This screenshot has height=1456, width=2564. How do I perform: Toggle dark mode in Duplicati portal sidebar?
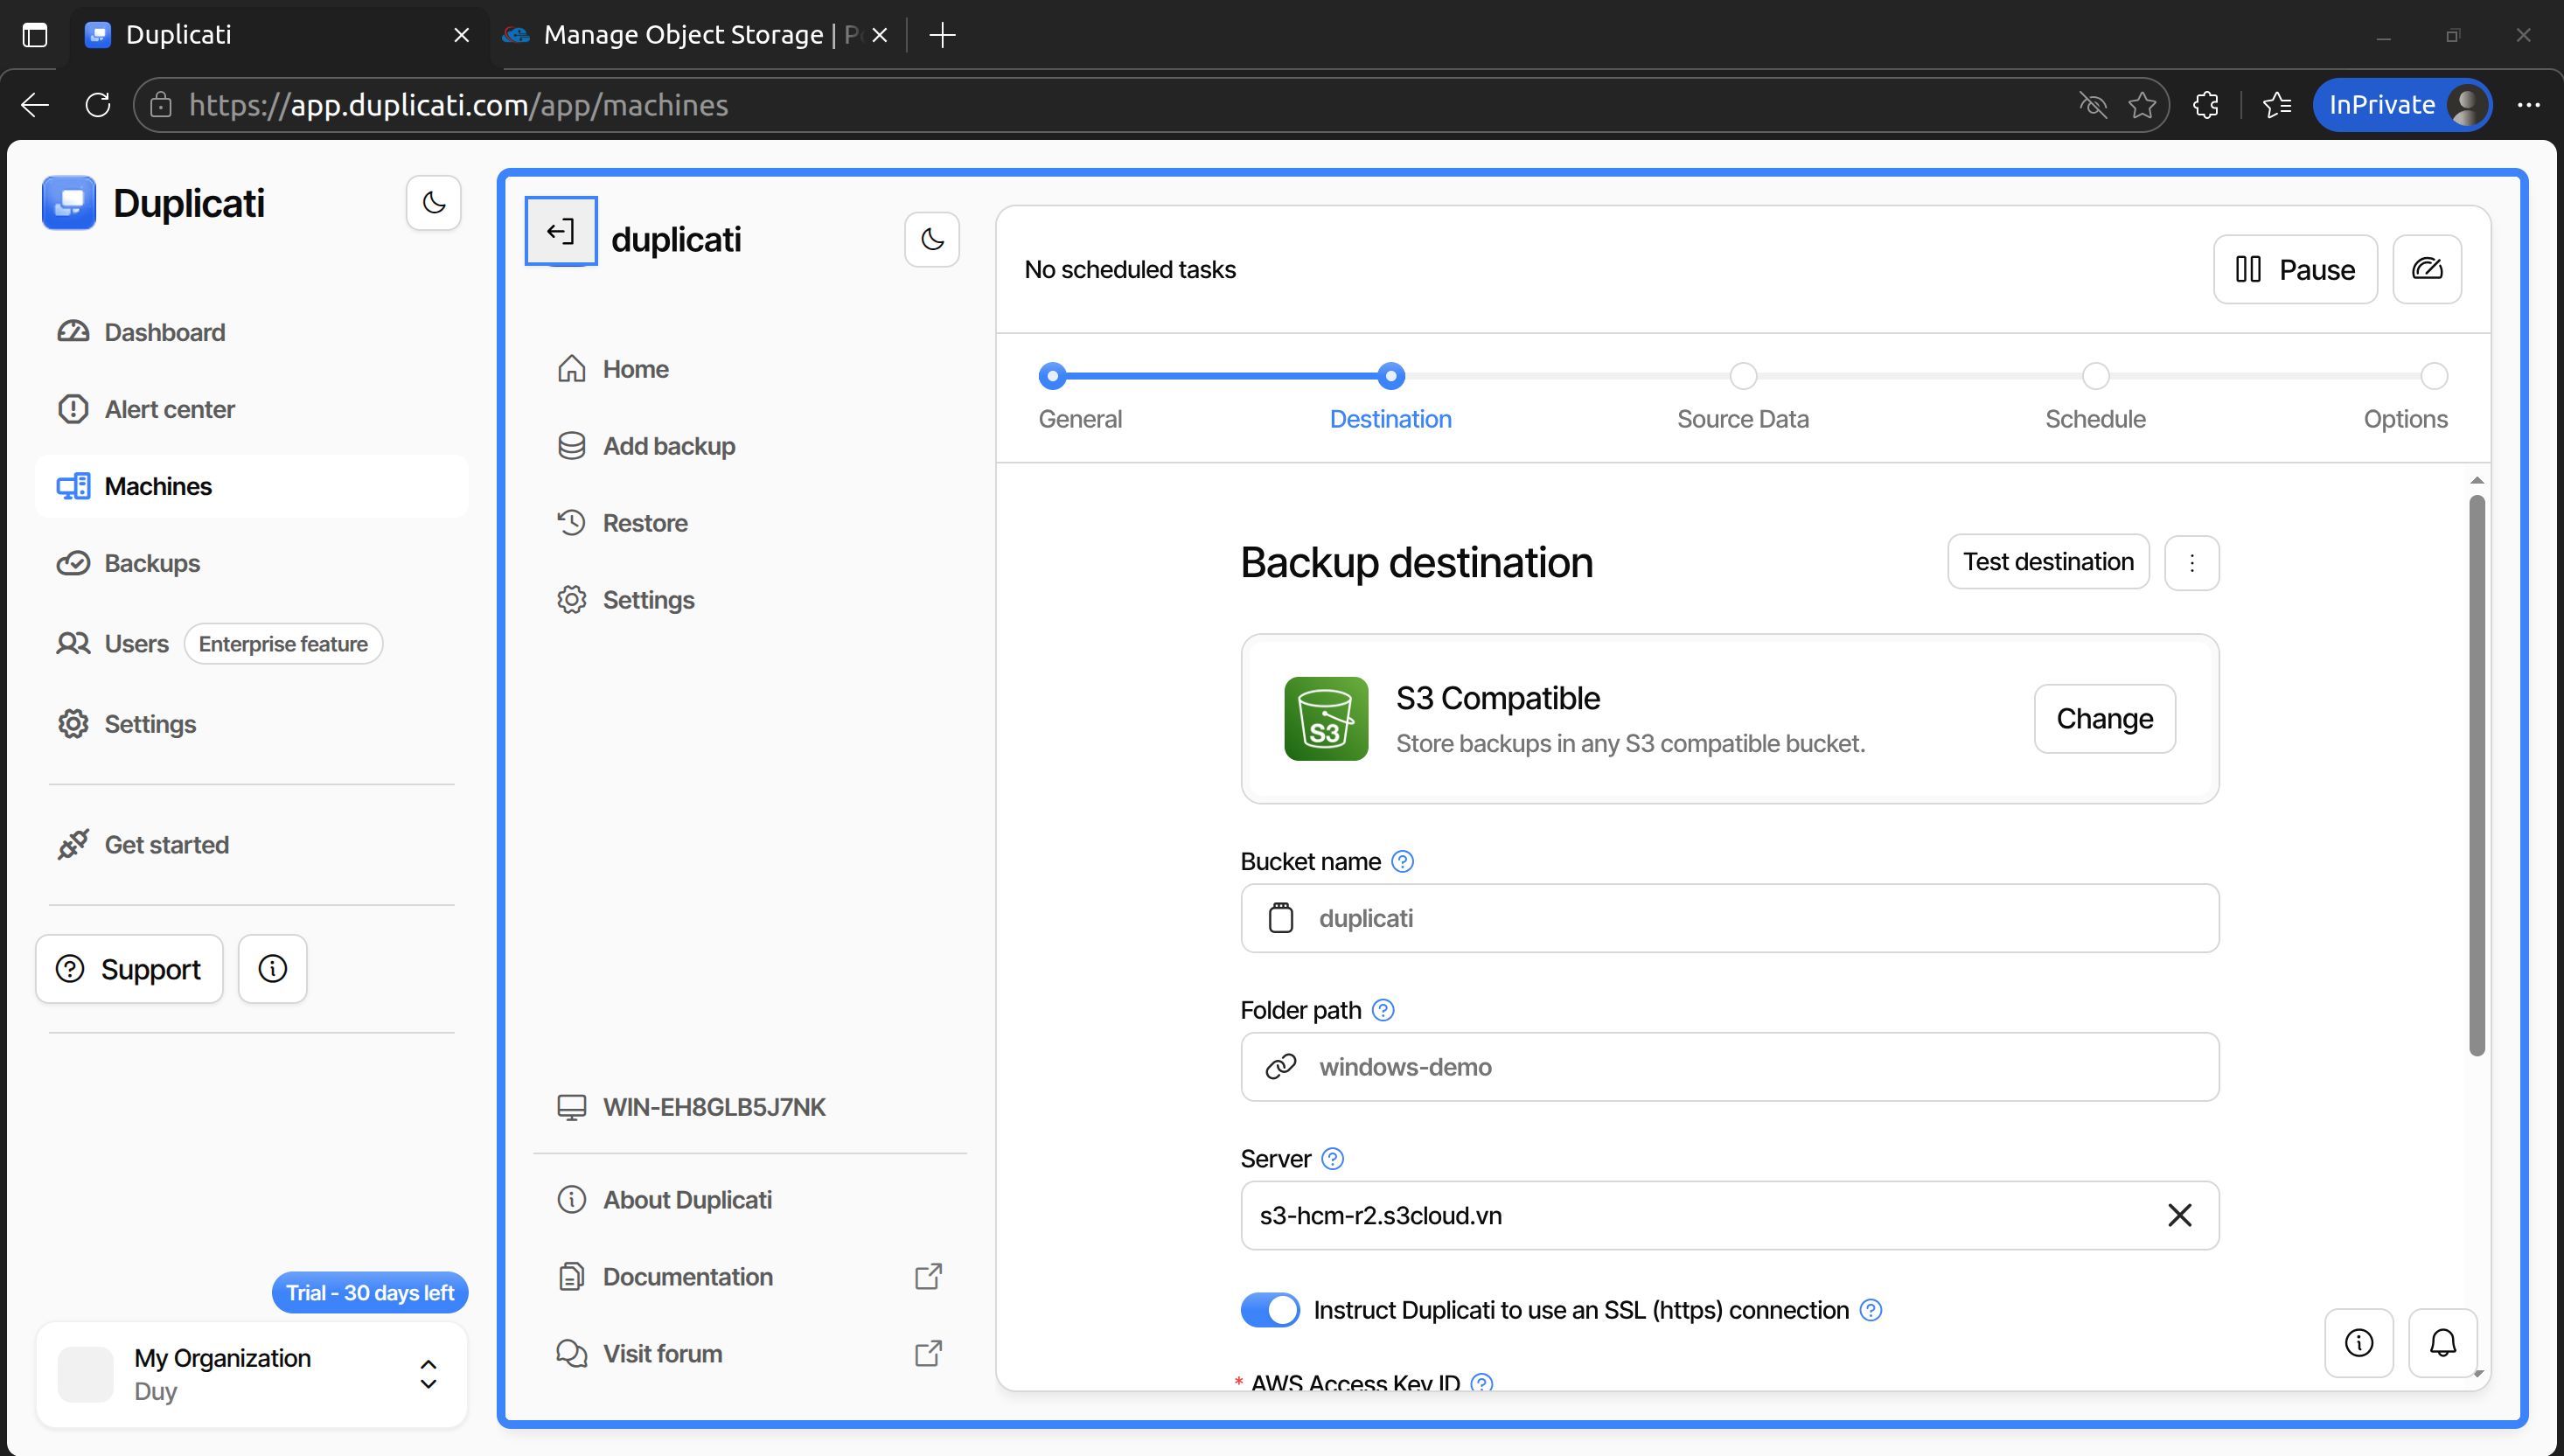(433, 203)
